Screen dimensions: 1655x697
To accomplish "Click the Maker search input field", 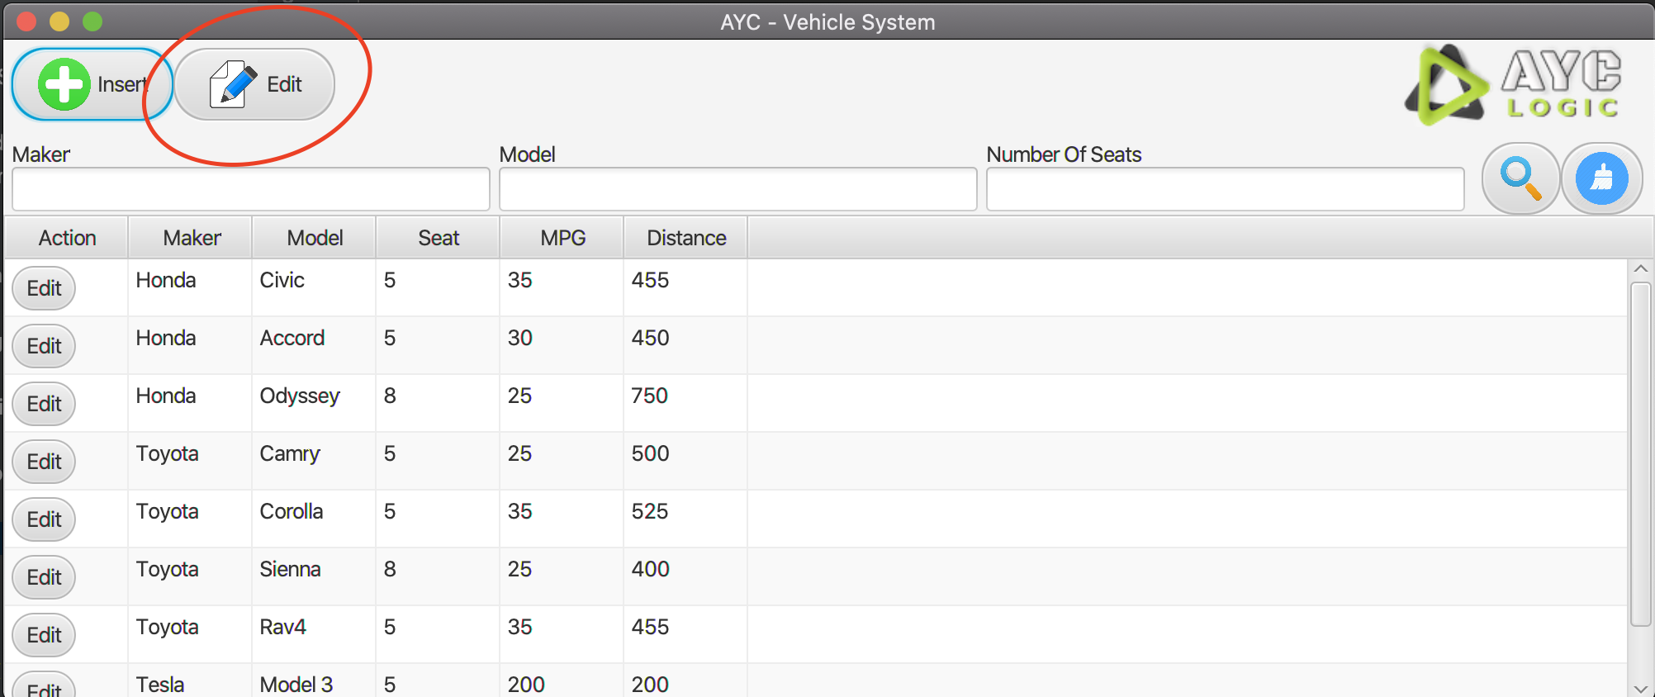I will [x=250, y=190].
